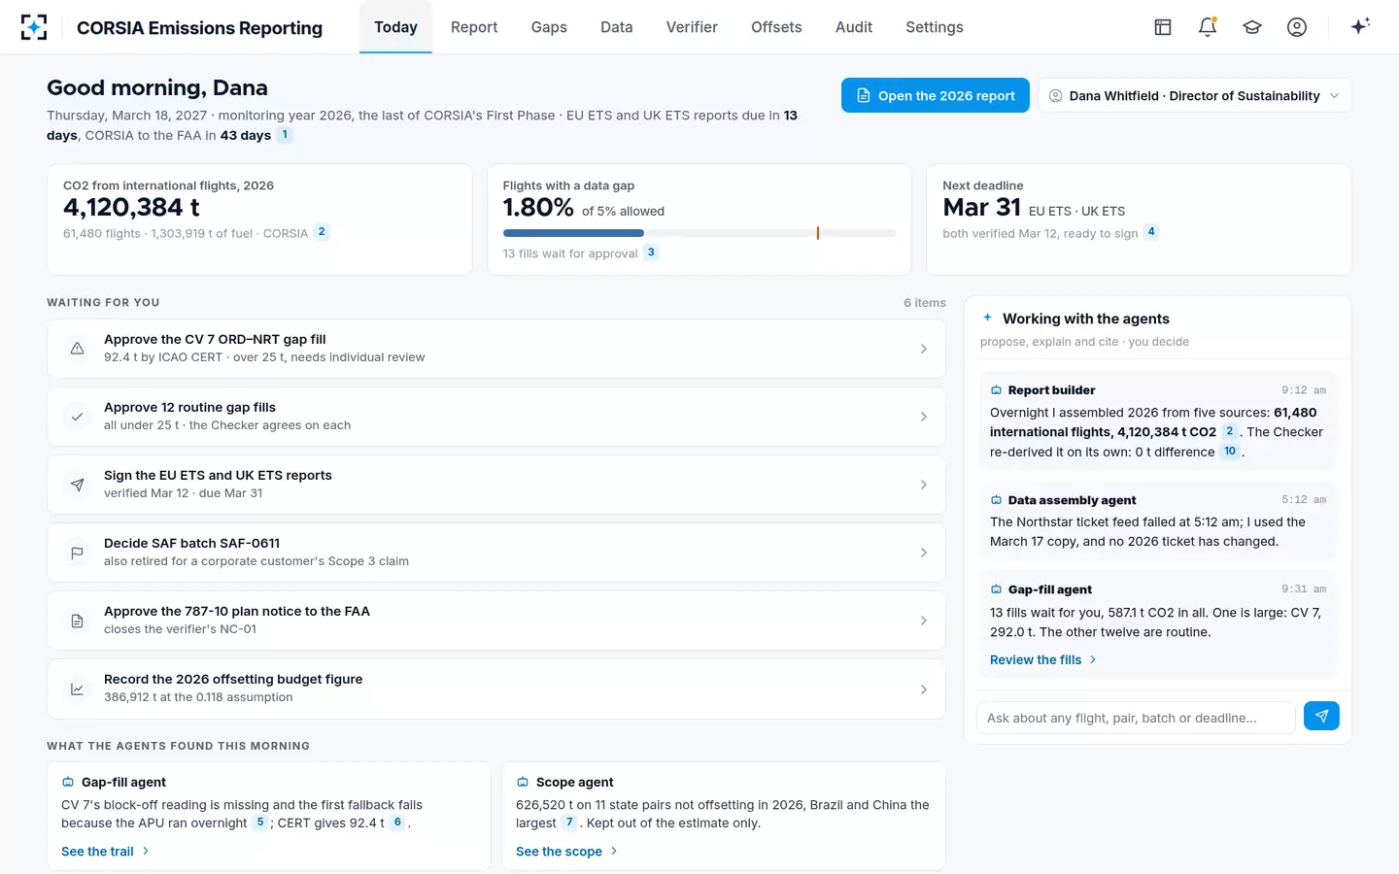Image resolution: width=1399 pixels, height=874 pixels.
Task: Switch to the Report tab
Action: click(474, 27)
